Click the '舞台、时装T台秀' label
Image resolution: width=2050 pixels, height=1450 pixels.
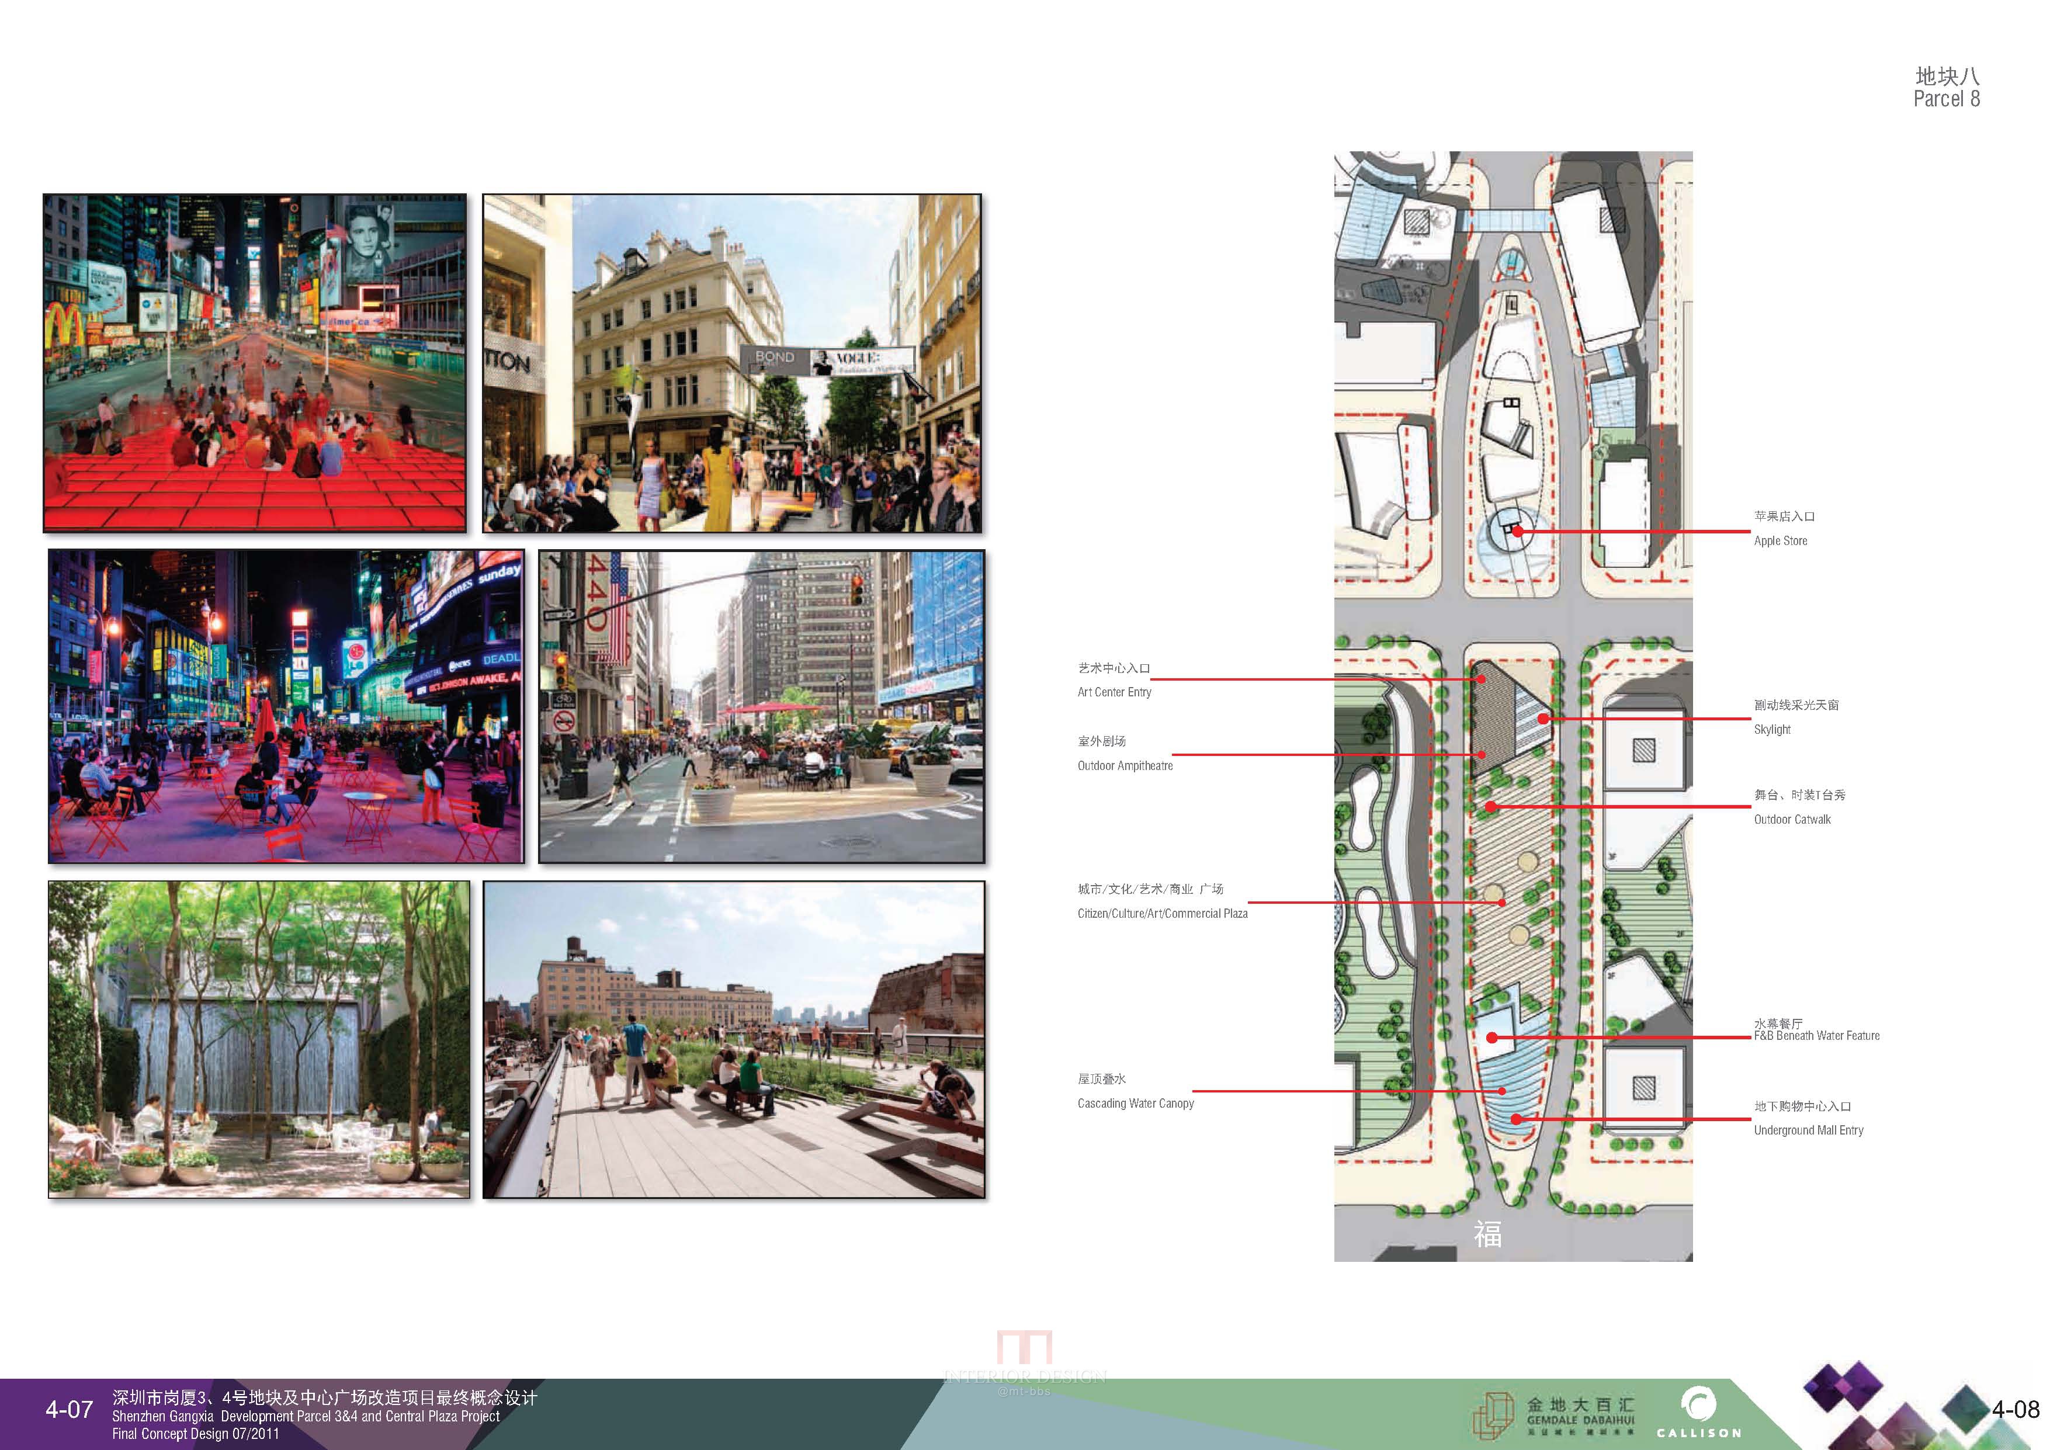(1799, 795)
